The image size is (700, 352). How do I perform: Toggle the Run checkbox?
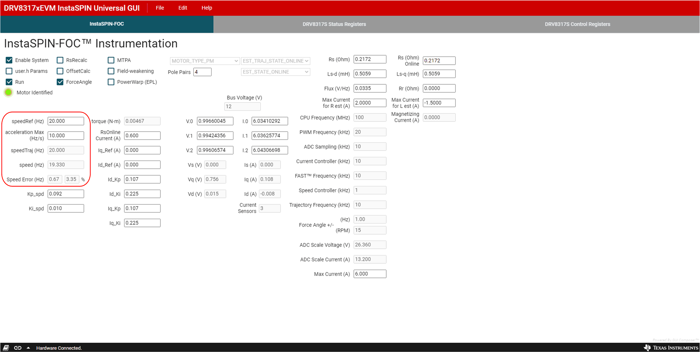9,82
